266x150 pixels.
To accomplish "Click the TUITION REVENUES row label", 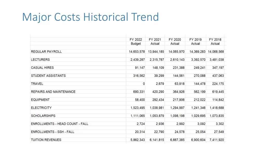I will click(x=46, y=140).
